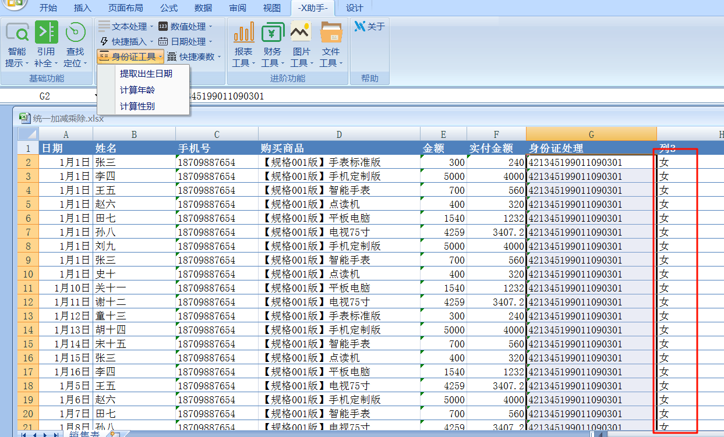
Task: Open the 数值处理 number tools icon
Action: point(163,26)
